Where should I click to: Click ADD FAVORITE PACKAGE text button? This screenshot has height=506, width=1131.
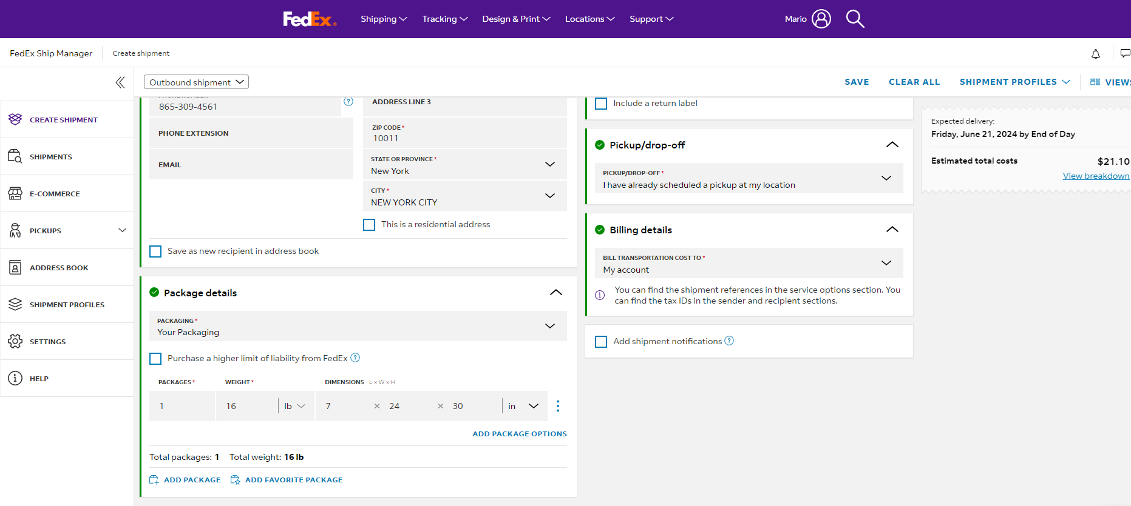coord(294,480)
